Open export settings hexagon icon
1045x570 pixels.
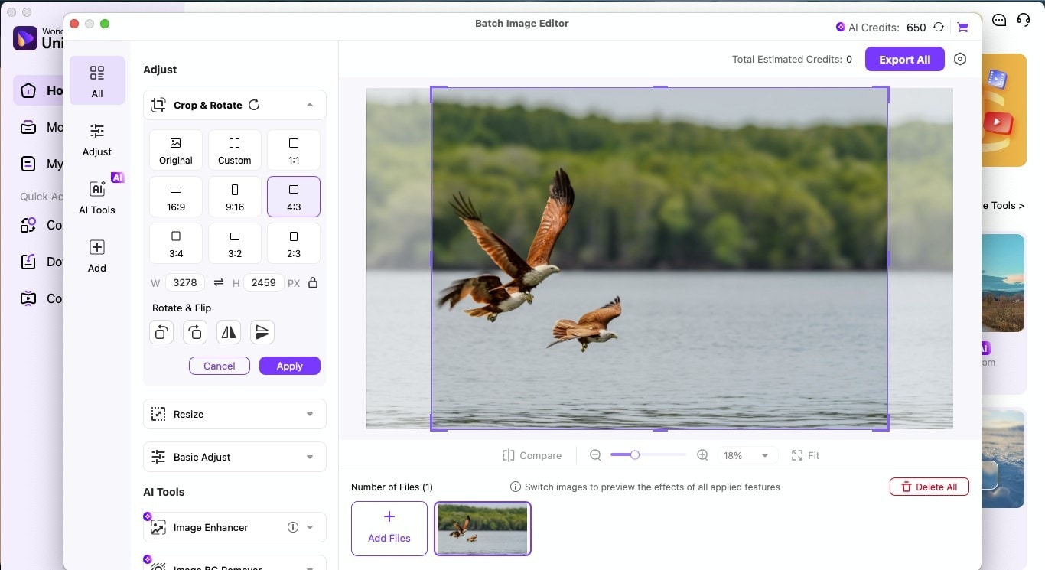(x=961, y=59)
